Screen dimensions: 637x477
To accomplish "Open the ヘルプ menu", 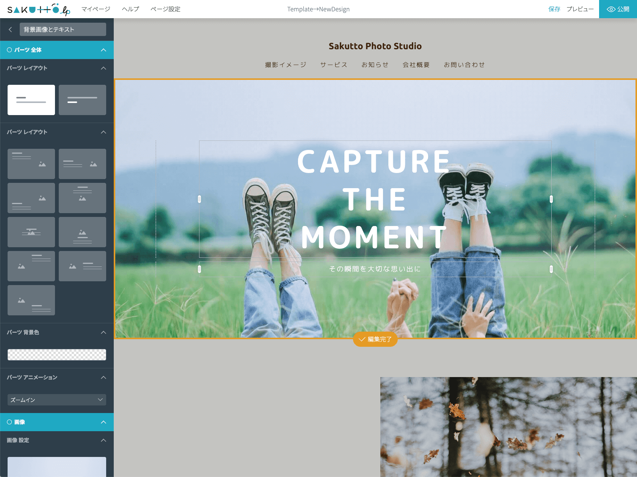I will (130, 9).
